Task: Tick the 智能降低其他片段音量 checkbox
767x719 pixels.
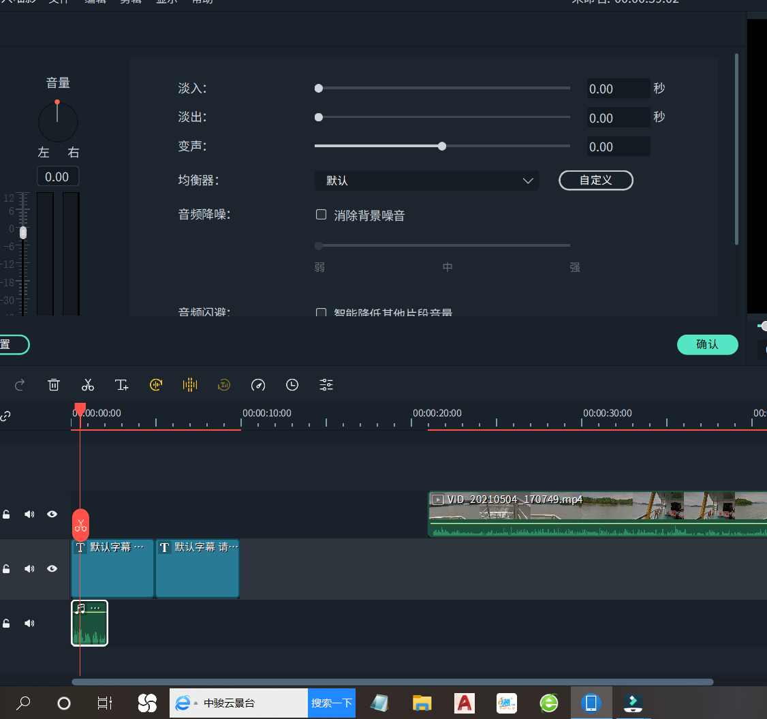Action: pyautogui.click(x=321, y=312)
